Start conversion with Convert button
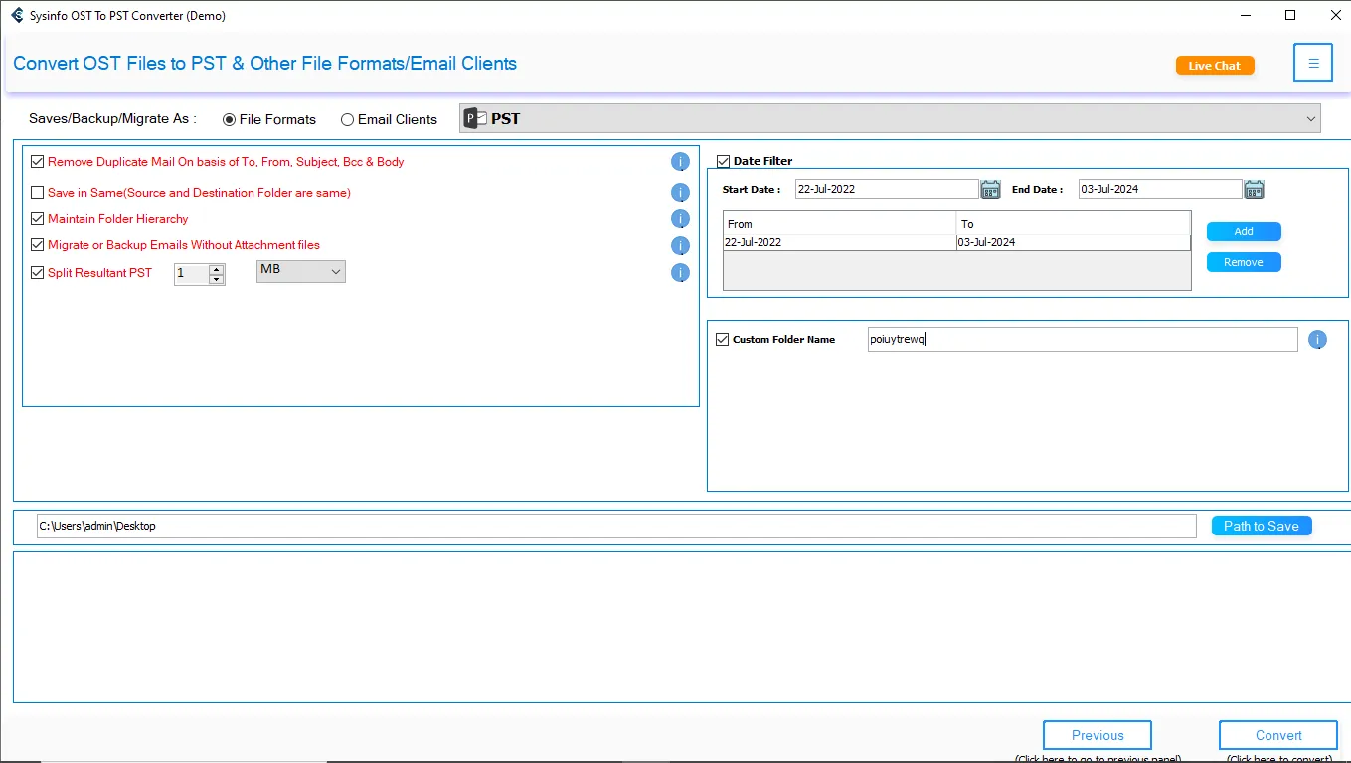Screen dimensions: 1351x763 point(1278,735)
